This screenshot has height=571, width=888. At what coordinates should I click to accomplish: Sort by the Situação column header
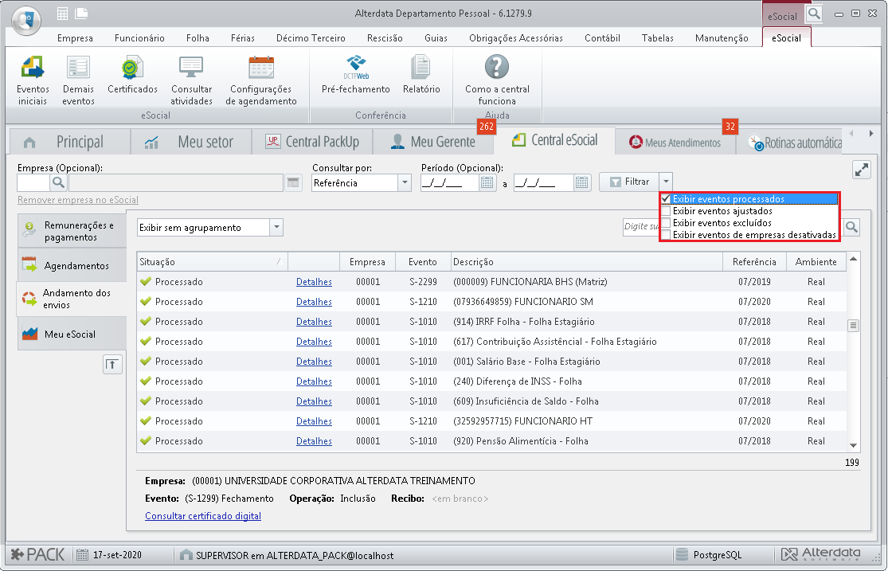[213, 262]
